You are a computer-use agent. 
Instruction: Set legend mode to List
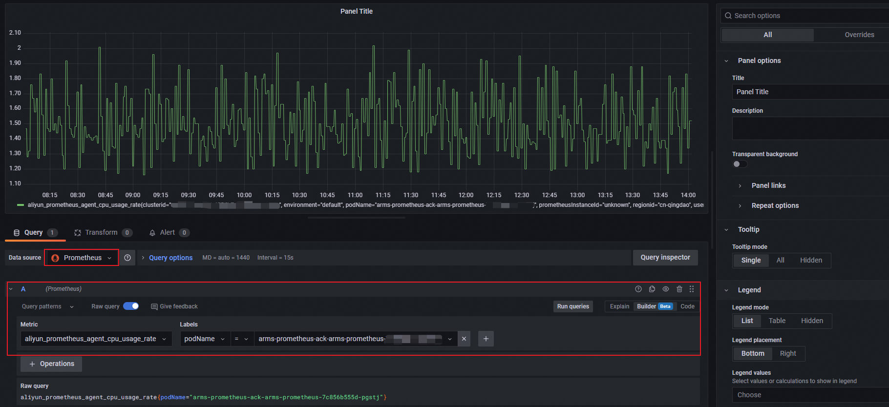(747, 321)
